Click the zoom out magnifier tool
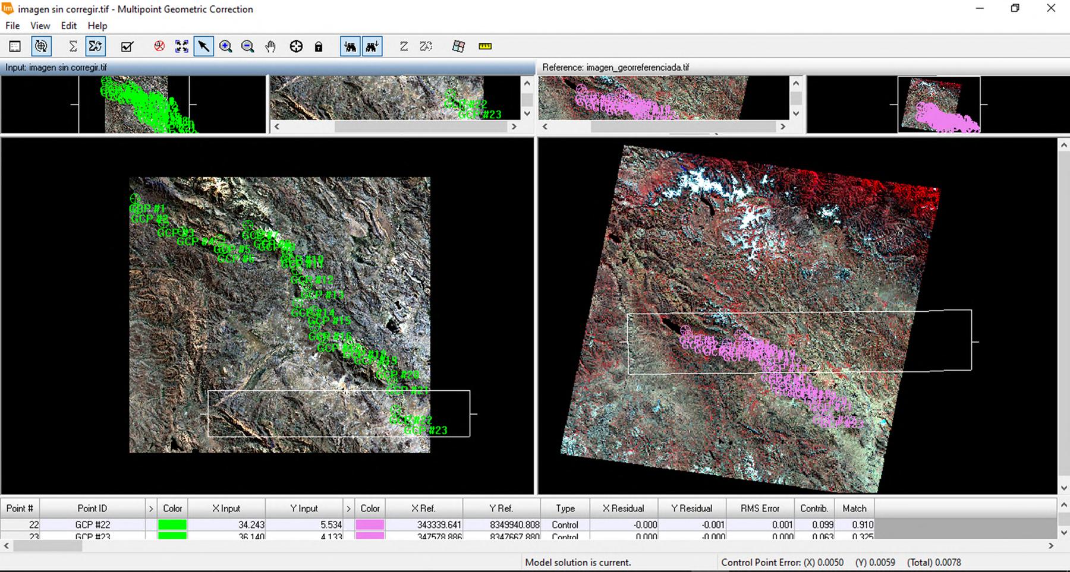The height and width of the screenshot is (572, 1070). click(x=248, y=46)
